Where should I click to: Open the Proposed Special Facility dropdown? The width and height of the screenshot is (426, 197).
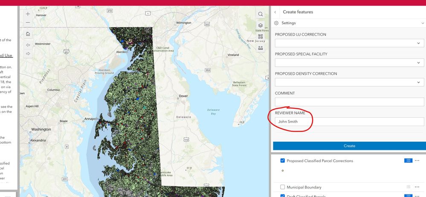pyautogui.click(x=349, y=62)
